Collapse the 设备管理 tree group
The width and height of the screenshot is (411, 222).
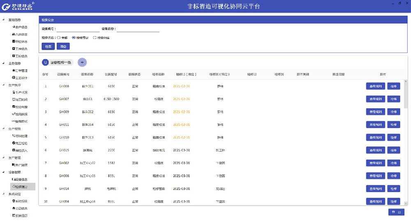click(x=3, y=172)
